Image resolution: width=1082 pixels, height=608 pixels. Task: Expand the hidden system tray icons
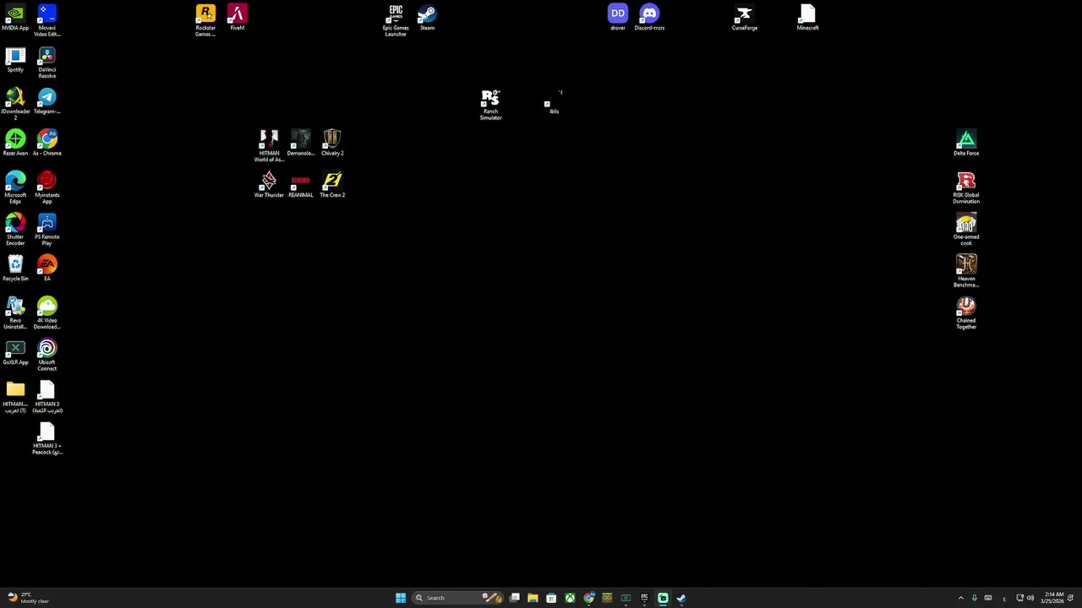[961, 598]
